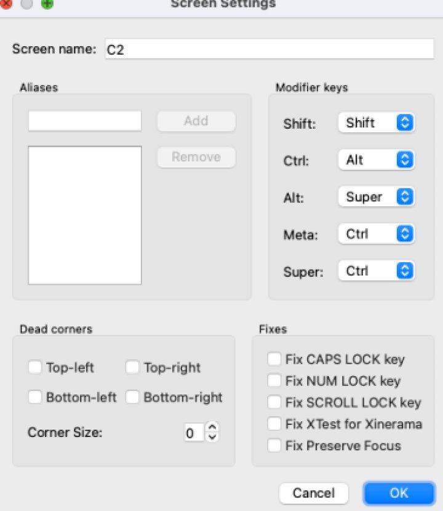This screenshot has height=511, width=443.
Task: Check the Bottom-left dead corner option
Action: [x=35, y=398]
